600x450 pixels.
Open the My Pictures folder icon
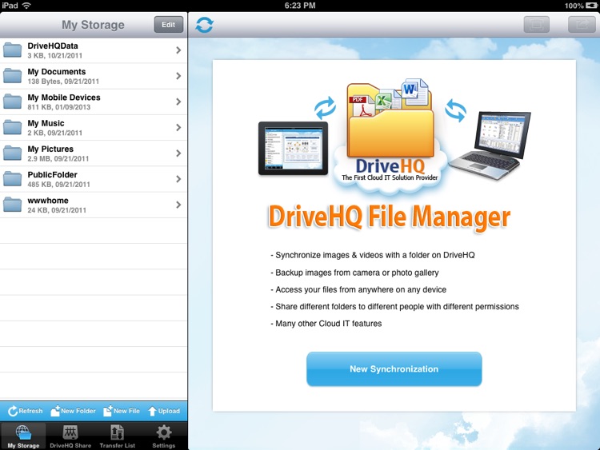click(x=13, y=153)
